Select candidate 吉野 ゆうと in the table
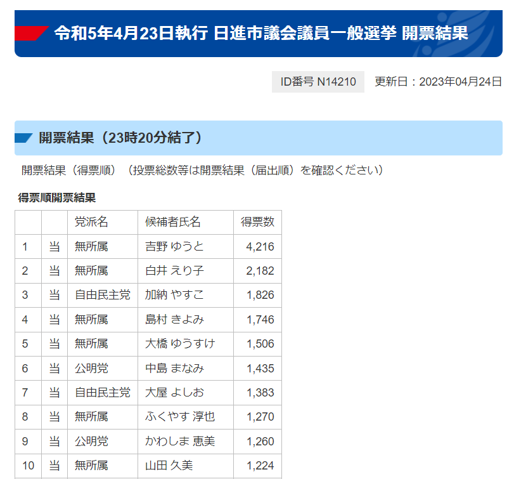Image resolution: width=514 pixels, height=479 pixels. [174, 247]
